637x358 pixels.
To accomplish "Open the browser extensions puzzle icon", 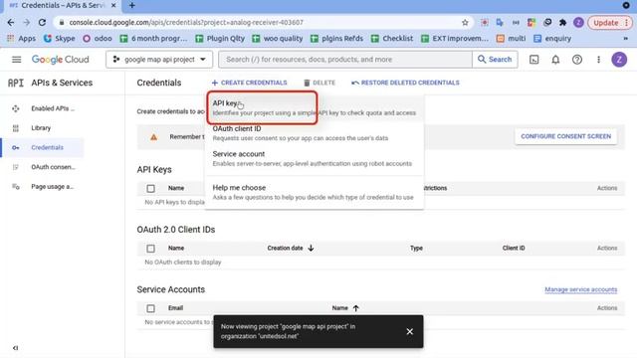I will 562,23.
